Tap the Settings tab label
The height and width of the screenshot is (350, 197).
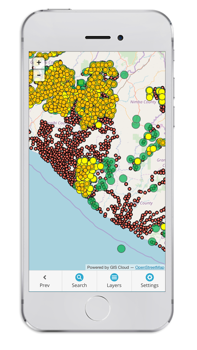[150, 285]
